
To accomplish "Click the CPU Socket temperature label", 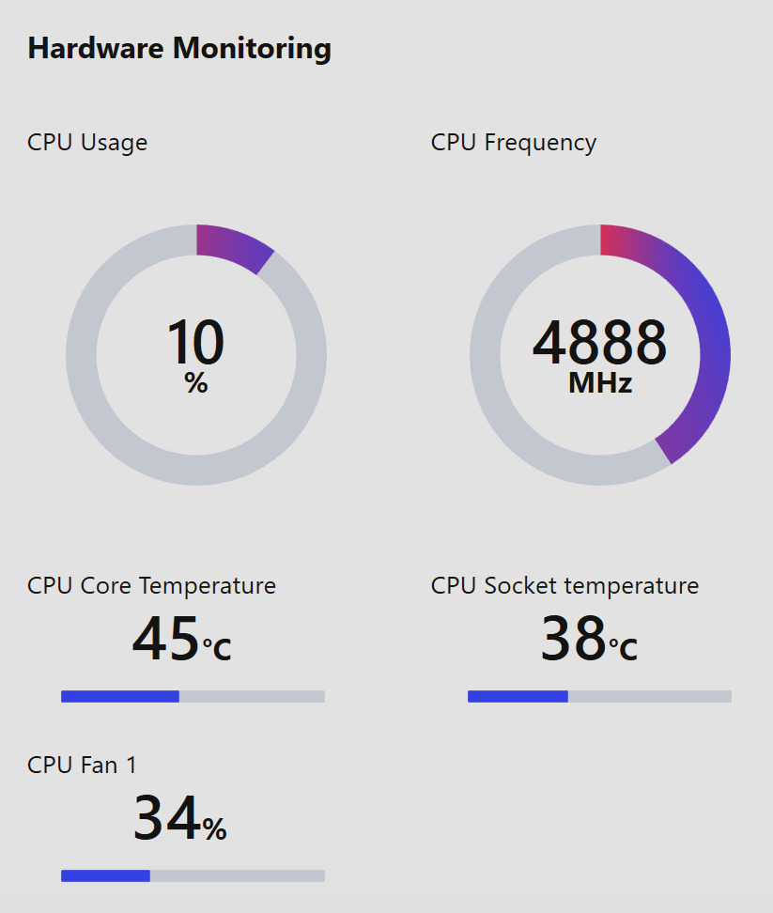I will point(564,586).
